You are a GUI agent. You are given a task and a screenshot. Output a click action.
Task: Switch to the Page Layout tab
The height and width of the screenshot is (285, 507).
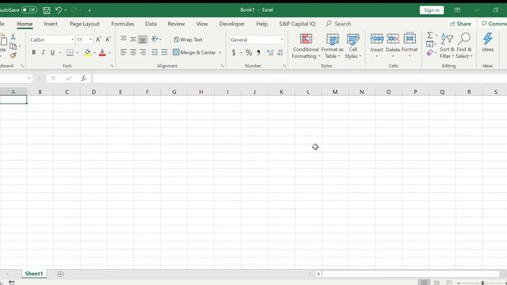tap(85, 24)
